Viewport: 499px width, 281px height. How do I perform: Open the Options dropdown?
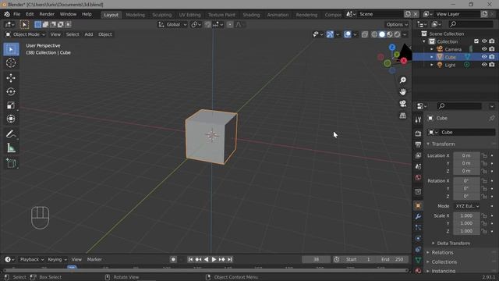(397, 24)
